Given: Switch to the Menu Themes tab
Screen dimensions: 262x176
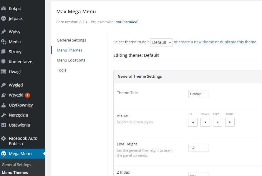Looking at the screenshot, I should point(69,50).
